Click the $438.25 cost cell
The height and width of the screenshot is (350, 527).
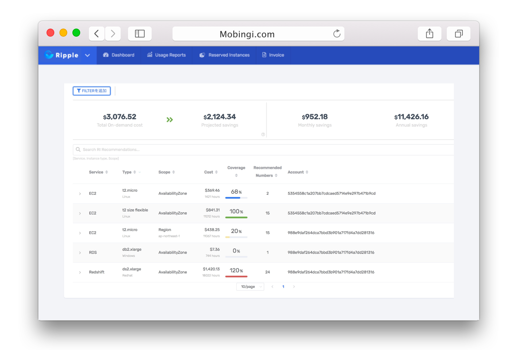point(212,230)
